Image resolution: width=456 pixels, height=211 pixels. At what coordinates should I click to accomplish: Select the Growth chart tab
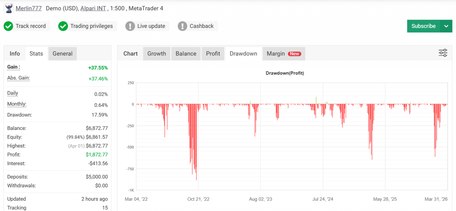pyautogui.click(x=157, y=53)
